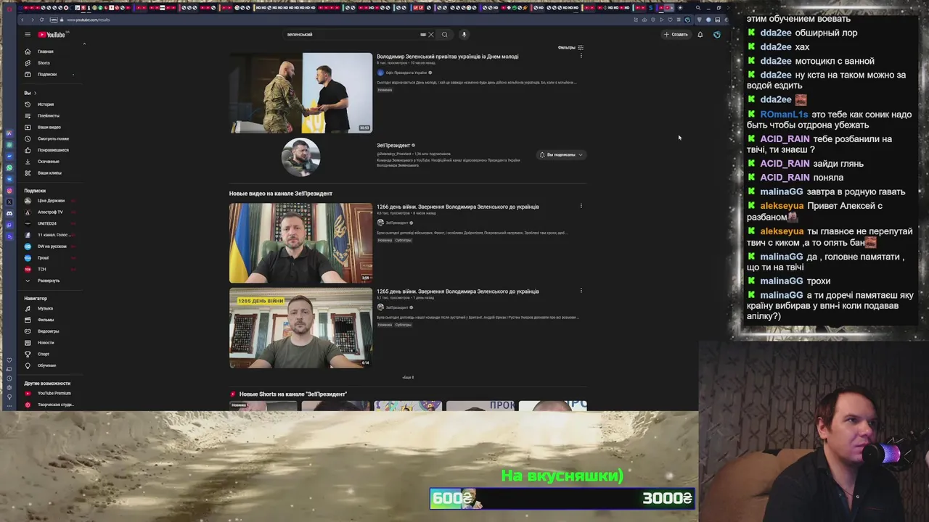The width and height of the screenshot is (929, 522).
Task: Open Плейлисты in the sidebar
Action: tap(49, 116)
